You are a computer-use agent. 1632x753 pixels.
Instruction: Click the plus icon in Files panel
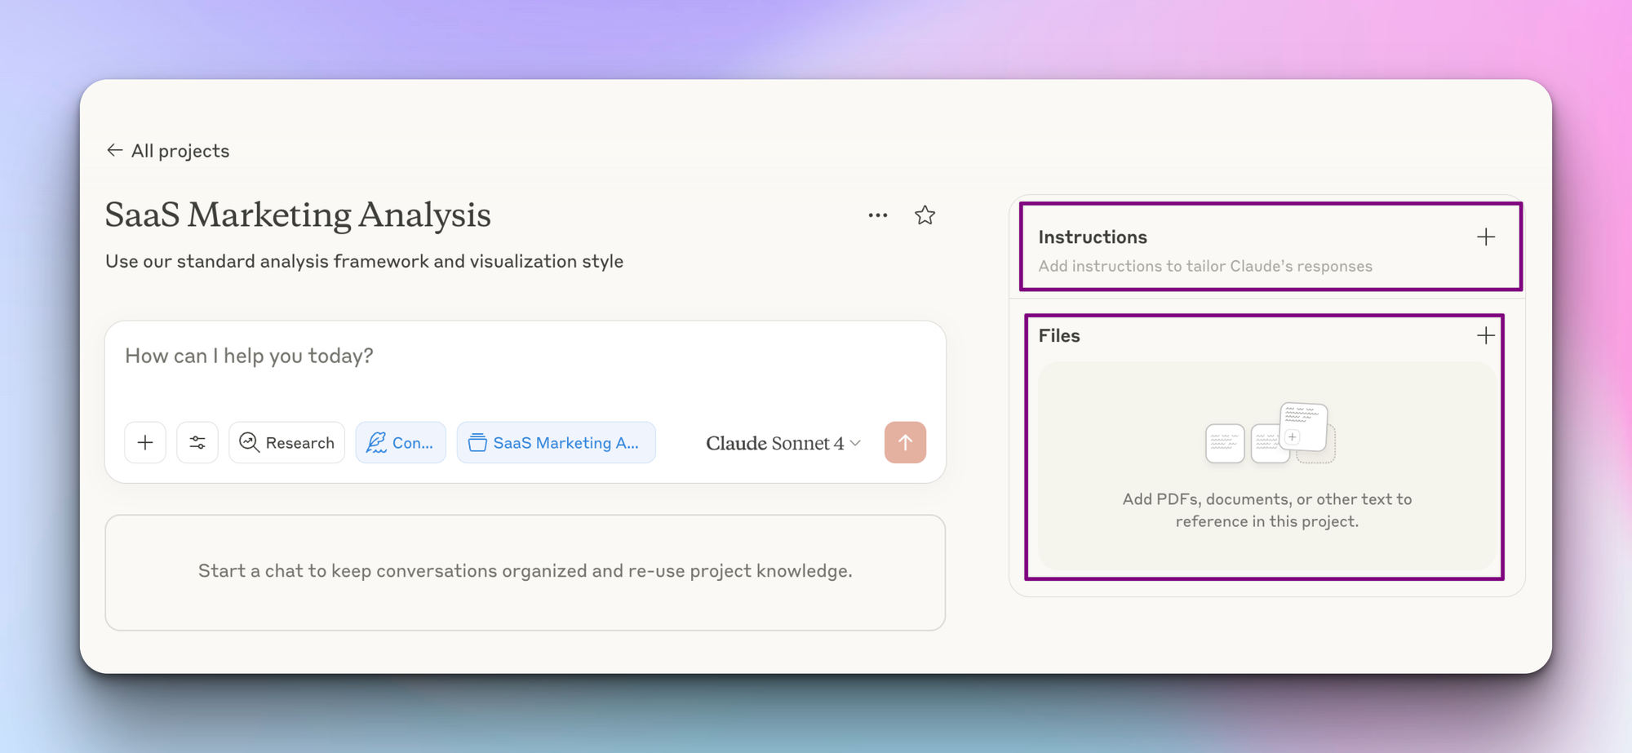(1486, 336)
